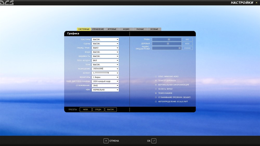Open the МОНИТОРЫ dropdown
The height and width of the screenshot is (146, 260).
(x=105, y=77)
